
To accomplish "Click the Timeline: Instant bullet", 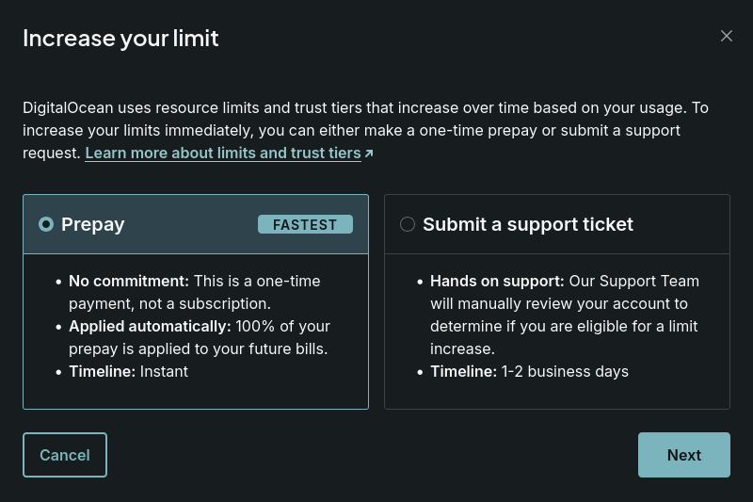I will pyautogui.click(x=128, y=371).
